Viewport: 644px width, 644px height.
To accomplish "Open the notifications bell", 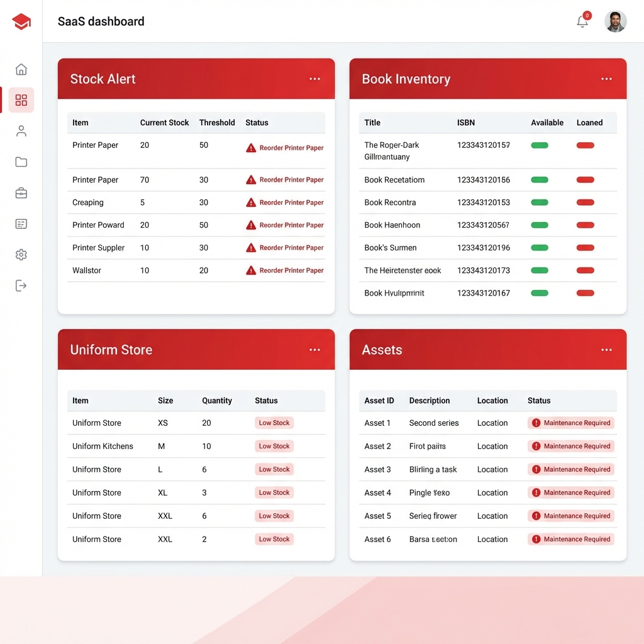I will coord(582,21).
